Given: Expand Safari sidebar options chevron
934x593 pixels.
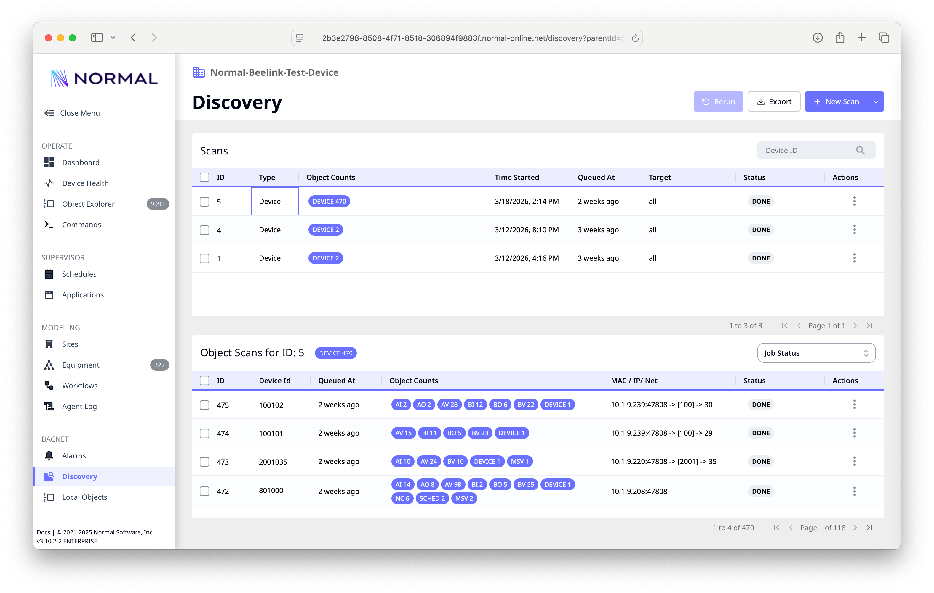Looking at the screenshot, I should pyautogui.click(x=113, y=38).
